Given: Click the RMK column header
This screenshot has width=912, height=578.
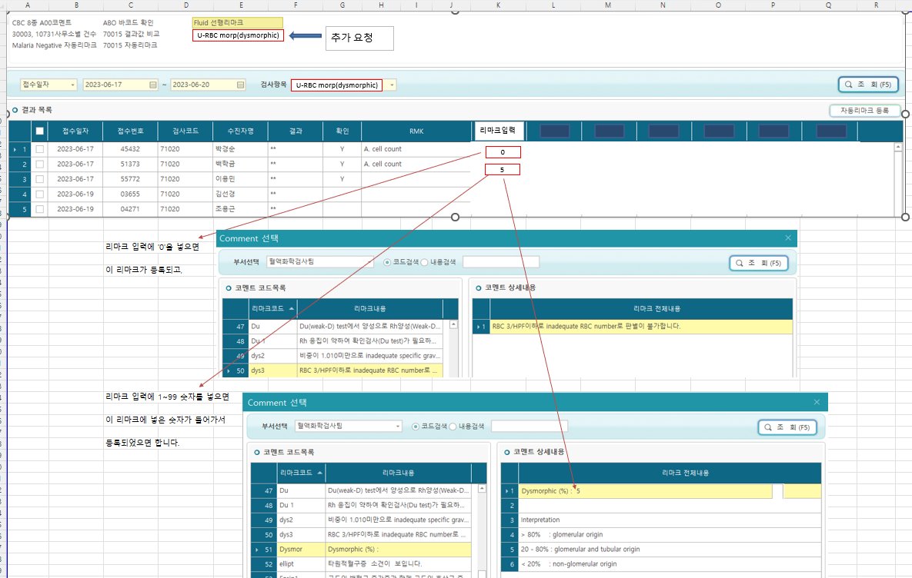Looking at the screenshot, I should 416,131.
